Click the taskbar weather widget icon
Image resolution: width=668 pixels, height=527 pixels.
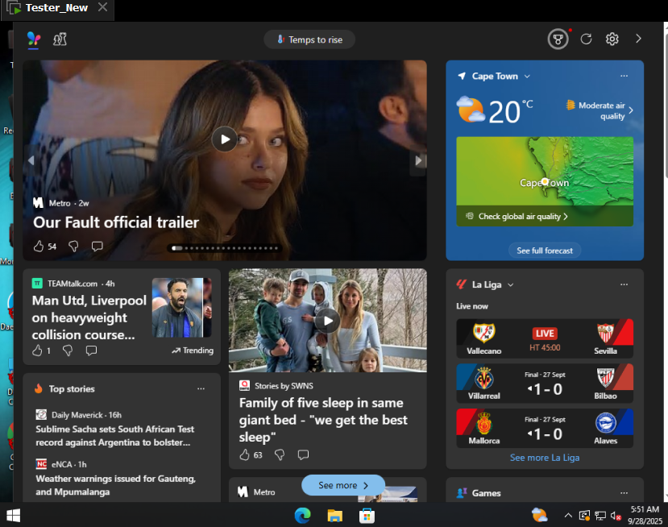click(539, 515)
